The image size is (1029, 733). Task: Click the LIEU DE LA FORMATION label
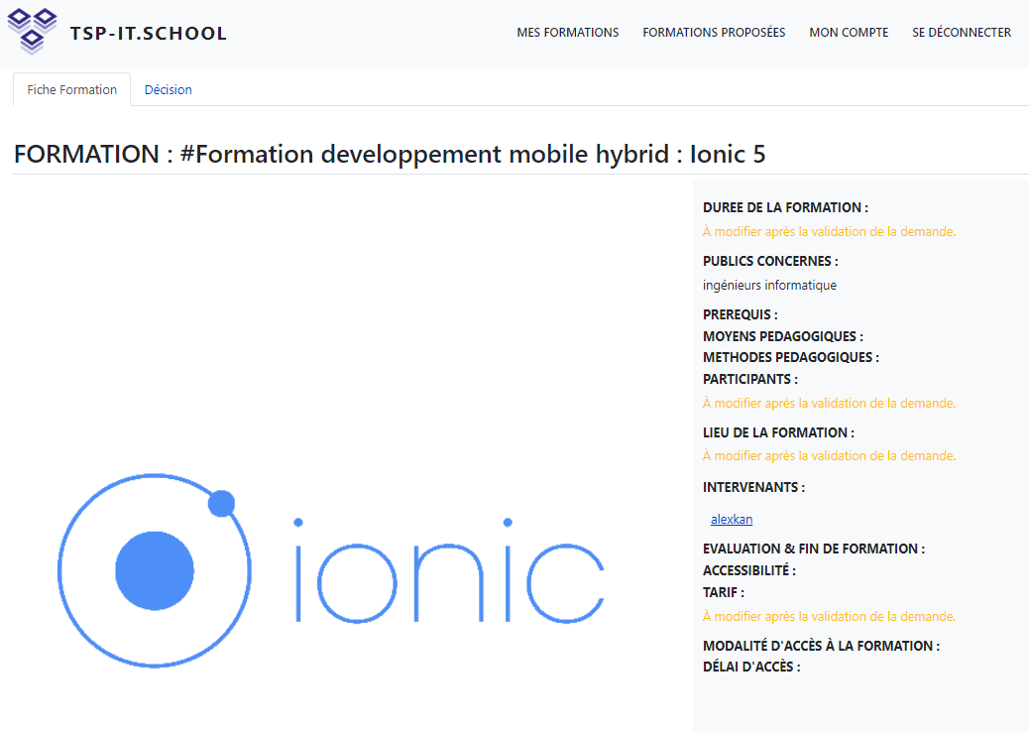point(778,432)
